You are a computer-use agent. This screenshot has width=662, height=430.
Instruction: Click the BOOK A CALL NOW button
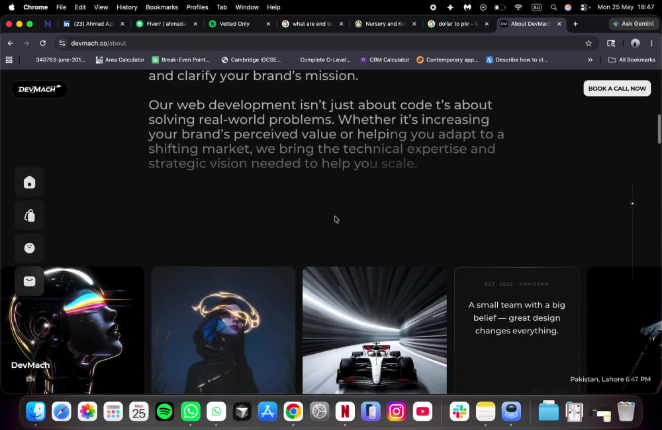click(x=617, y=89)
